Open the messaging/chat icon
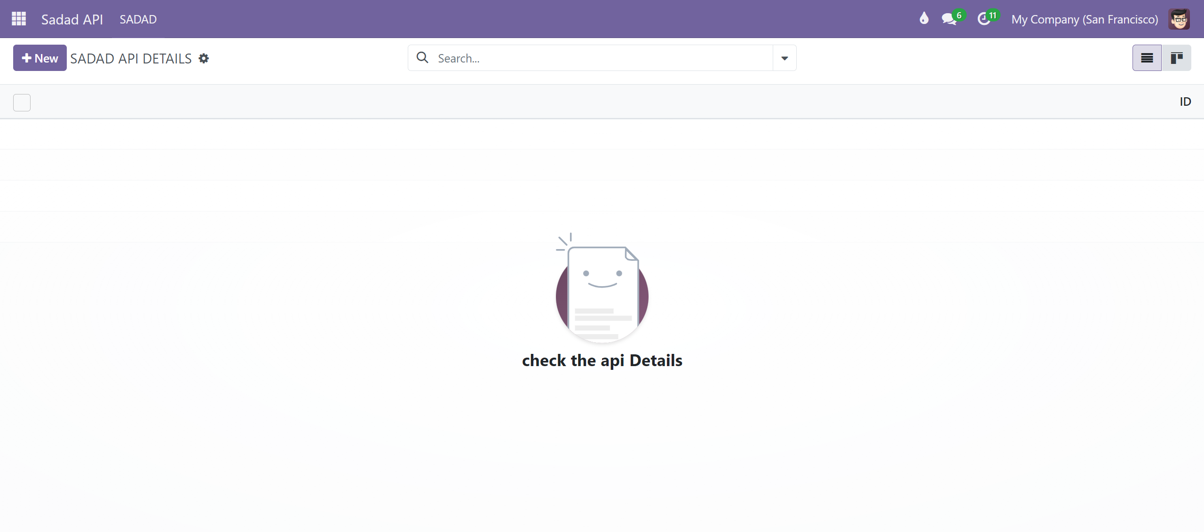The width and height of the screenshot is (1204, 532). click(x=951, y=18)
